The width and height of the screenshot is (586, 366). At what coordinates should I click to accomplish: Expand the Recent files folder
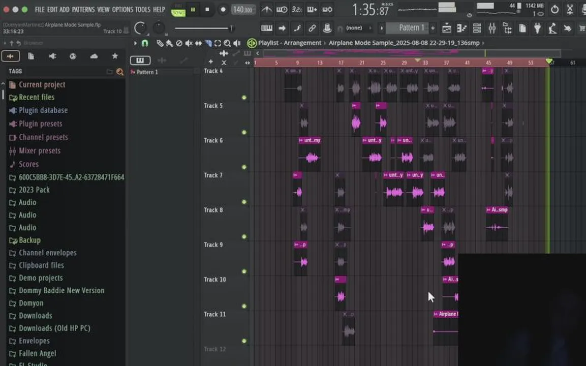tap(37, 97)
